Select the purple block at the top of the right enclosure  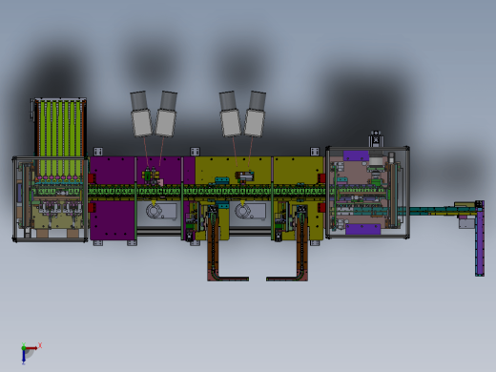pyautogui.click(x=356, y=155)
